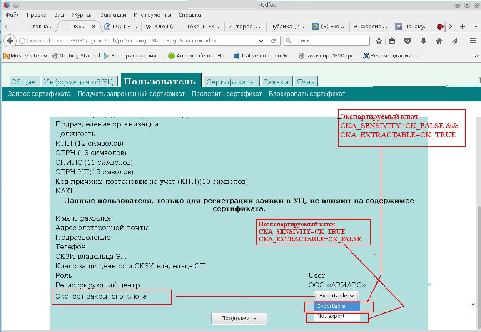The height and width of the screenshot is (332, 481).
Task: Save page to Pocket icon
Action: pos(408,41)
